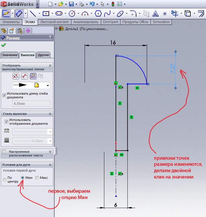The width and height of the screenshot is (206, 217).
Task: Click the Save floppy disk icon
Action: coord(71,4)
